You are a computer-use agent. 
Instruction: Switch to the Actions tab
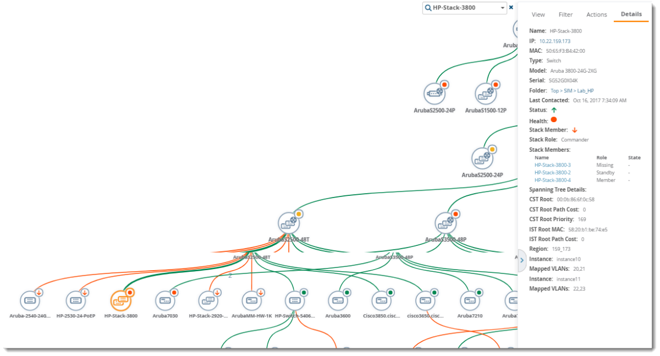coord(596,15)
